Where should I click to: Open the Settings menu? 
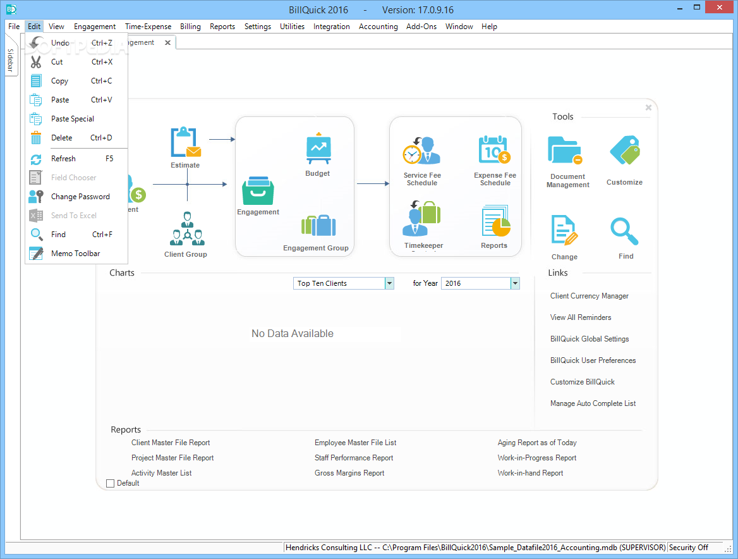coord(258,27)
